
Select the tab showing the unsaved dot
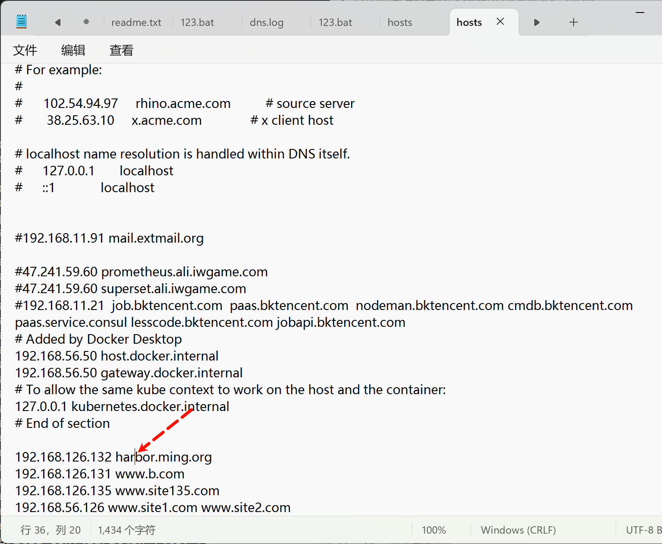point(86,22)
